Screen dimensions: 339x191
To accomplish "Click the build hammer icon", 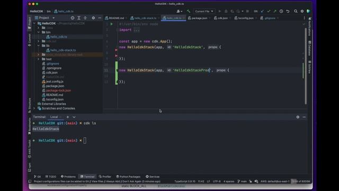I will pos(189,11).
